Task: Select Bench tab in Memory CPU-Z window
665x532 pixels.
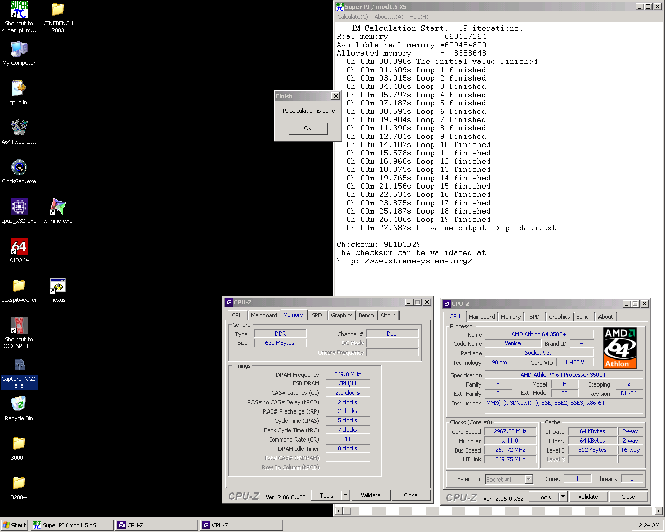Action: pyautogui.click(x=366, y=315)
